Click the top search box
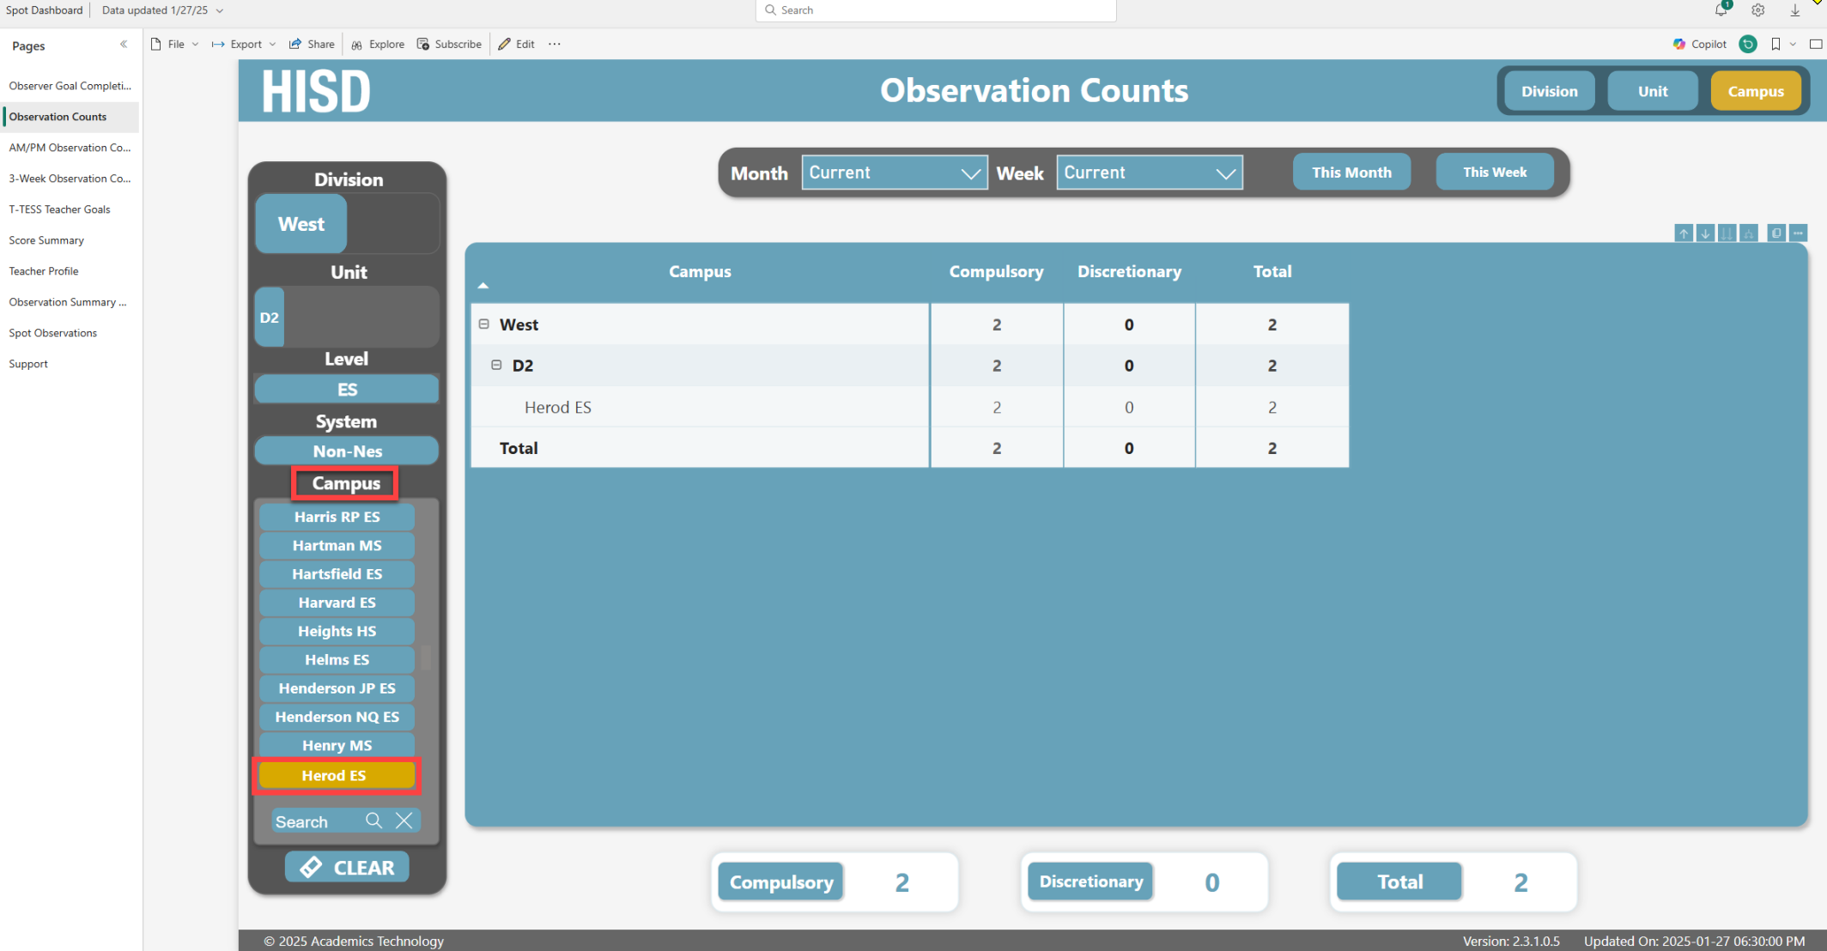The height and width of the screenshot is (951, 1827). point(936,10)
